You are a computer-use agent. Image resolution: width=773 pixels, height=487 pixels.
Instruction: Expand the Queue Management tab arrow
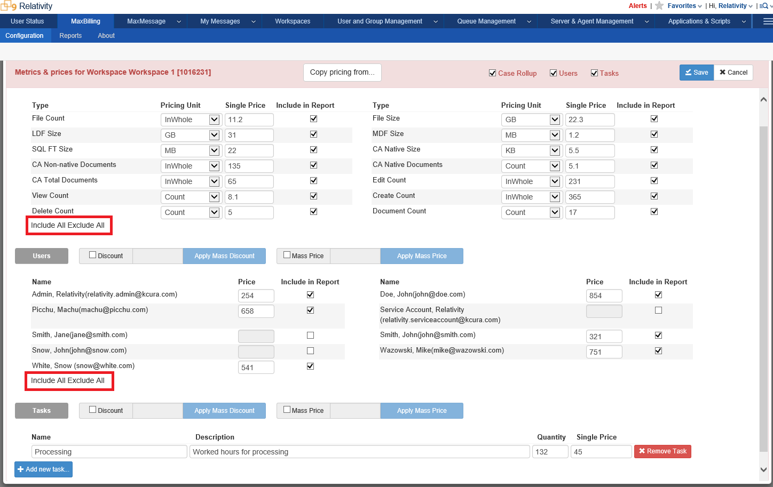(x=529, y=22)
